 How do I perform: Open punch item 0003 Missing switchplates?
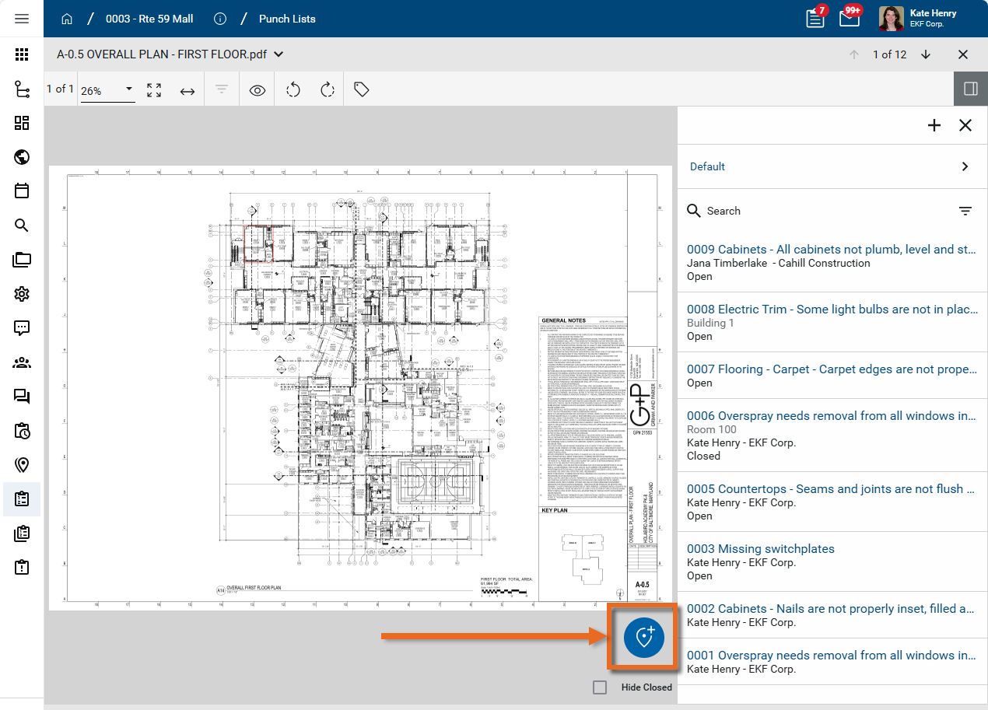coord(760,549)
